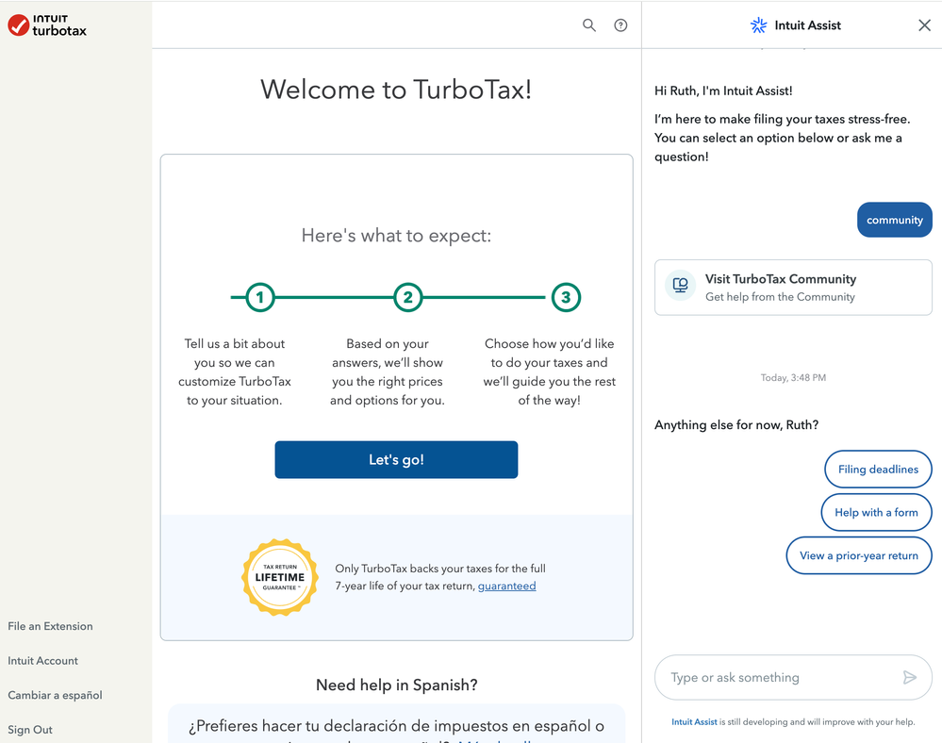Click the community chat message bubble
Screen dimensions: 942x743
[894, 220]
